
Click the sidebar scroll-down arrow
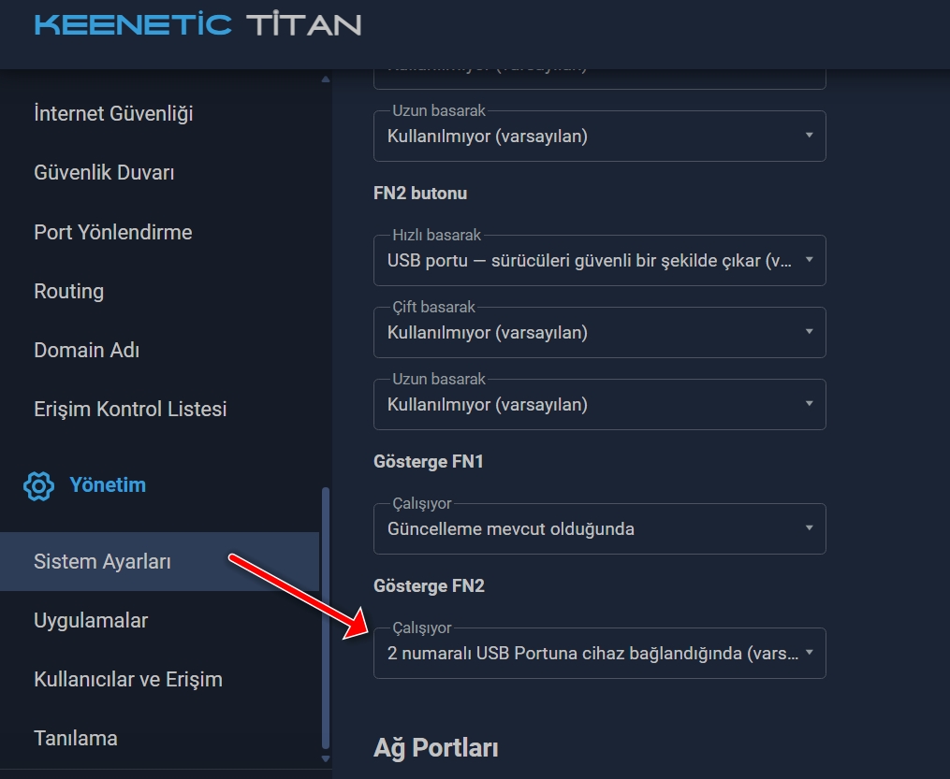click(x=326, y=758)
